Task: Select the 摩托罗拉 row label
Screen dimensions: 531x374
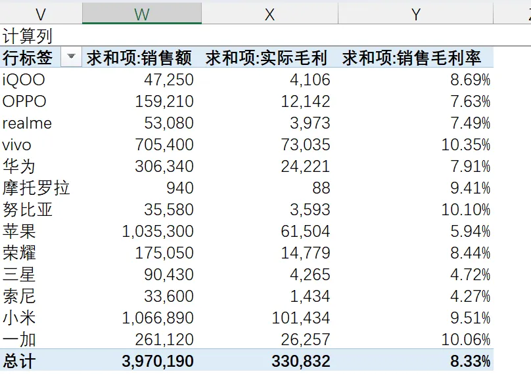Action: tap(36, 188)
